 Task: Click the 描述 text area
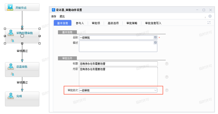coord(118,46)
